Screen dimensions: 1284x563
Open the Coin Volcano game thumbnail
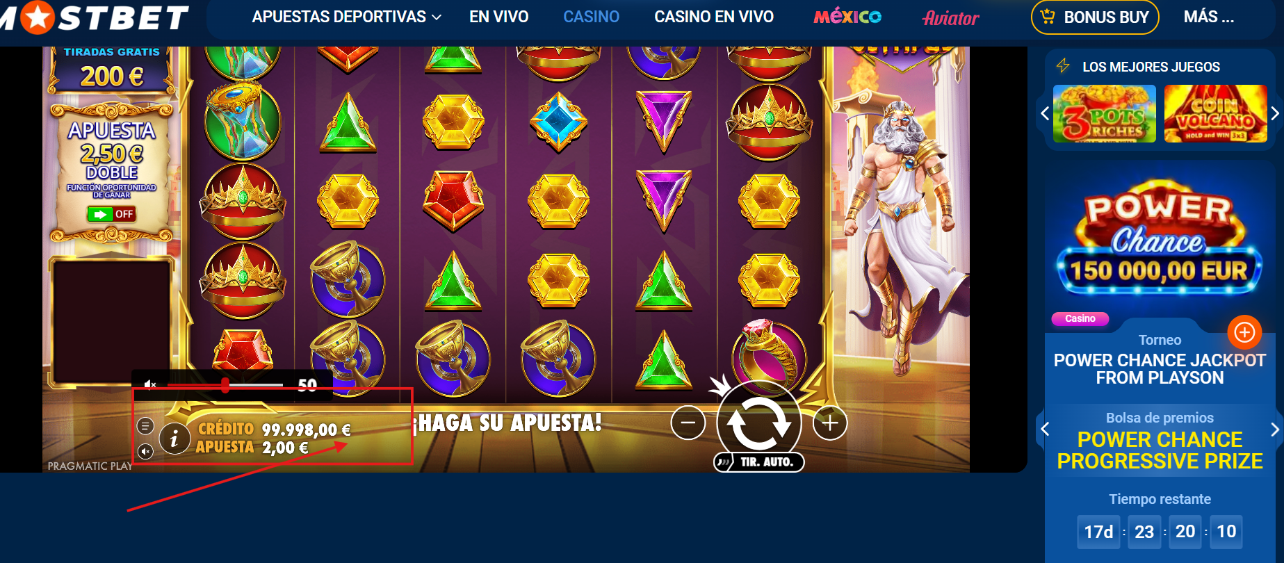point(1215,113)
